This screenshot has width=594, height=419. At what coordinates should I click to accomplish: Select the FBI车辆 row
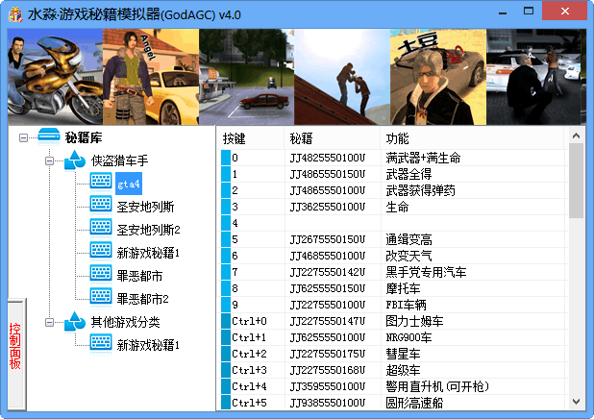pyautogui.click(x=394, y=305)
